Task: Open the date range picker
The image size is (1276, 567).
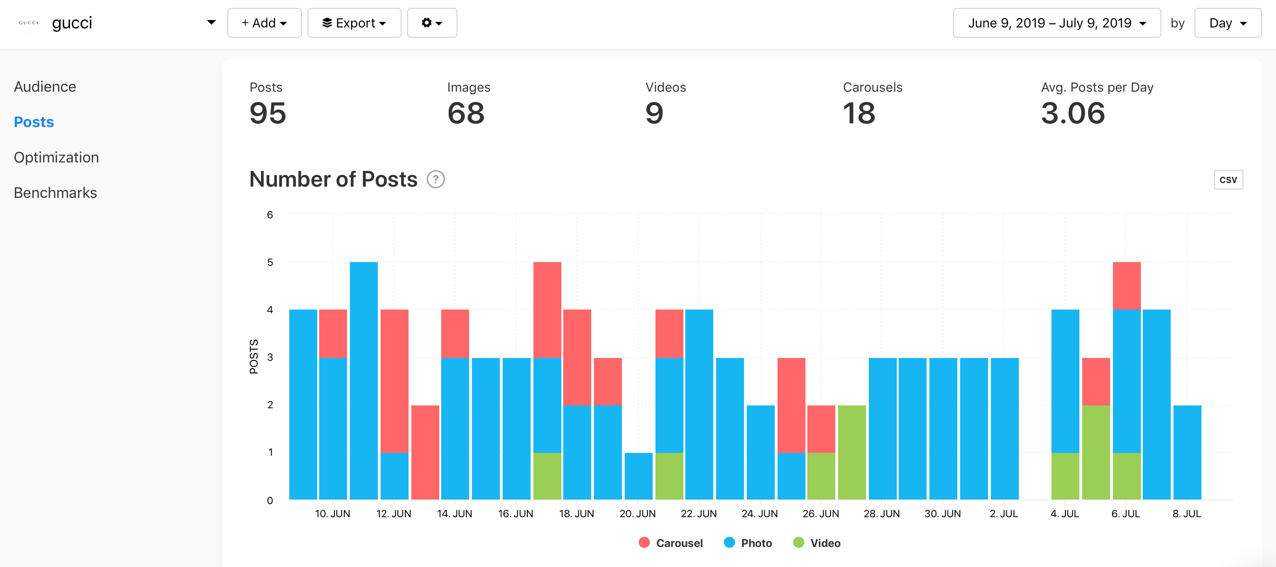Action: (x=1057, y=23)
